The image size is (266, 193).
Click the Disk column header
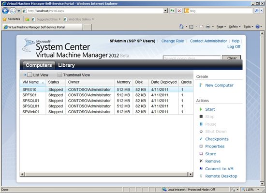pos(141,82)
